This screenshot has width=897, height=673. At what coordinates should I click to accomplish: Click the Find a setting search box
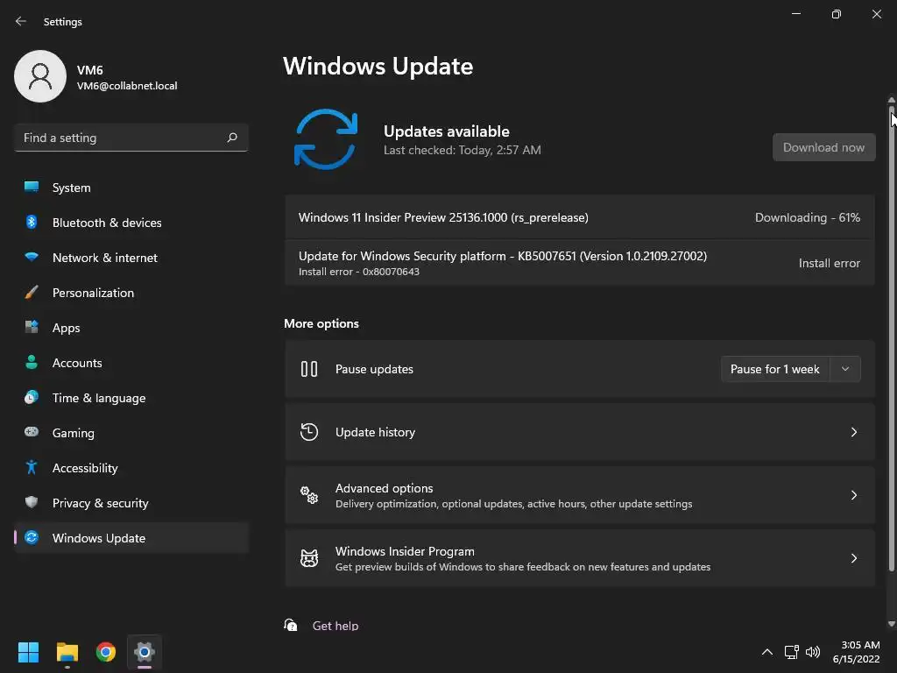[x=131, y=138]
